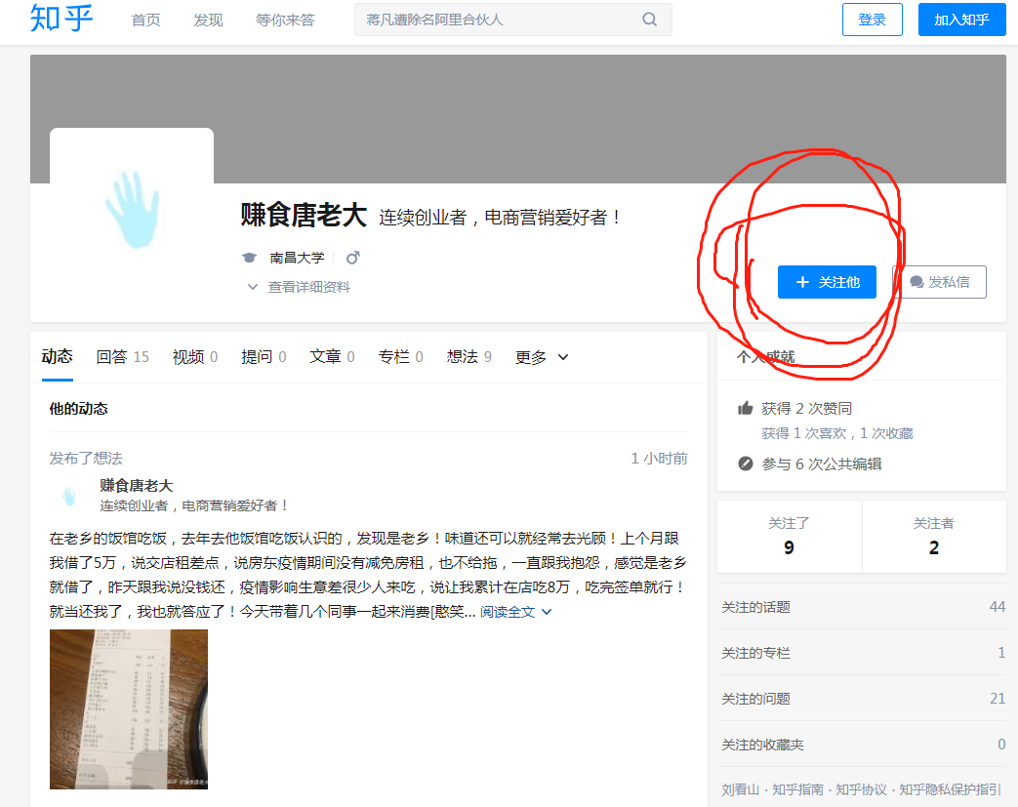Click the 知乎指南 footer link
1018x807 pixels.
pyautogui.click(x=798, y=789)
